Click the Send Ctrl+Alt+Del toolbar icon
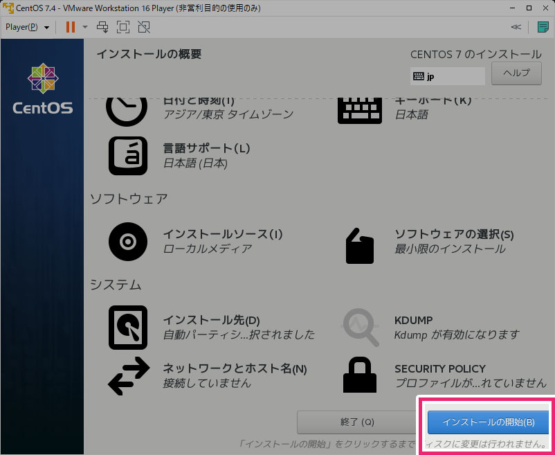555x455 pixels. [x=102, y=27]
